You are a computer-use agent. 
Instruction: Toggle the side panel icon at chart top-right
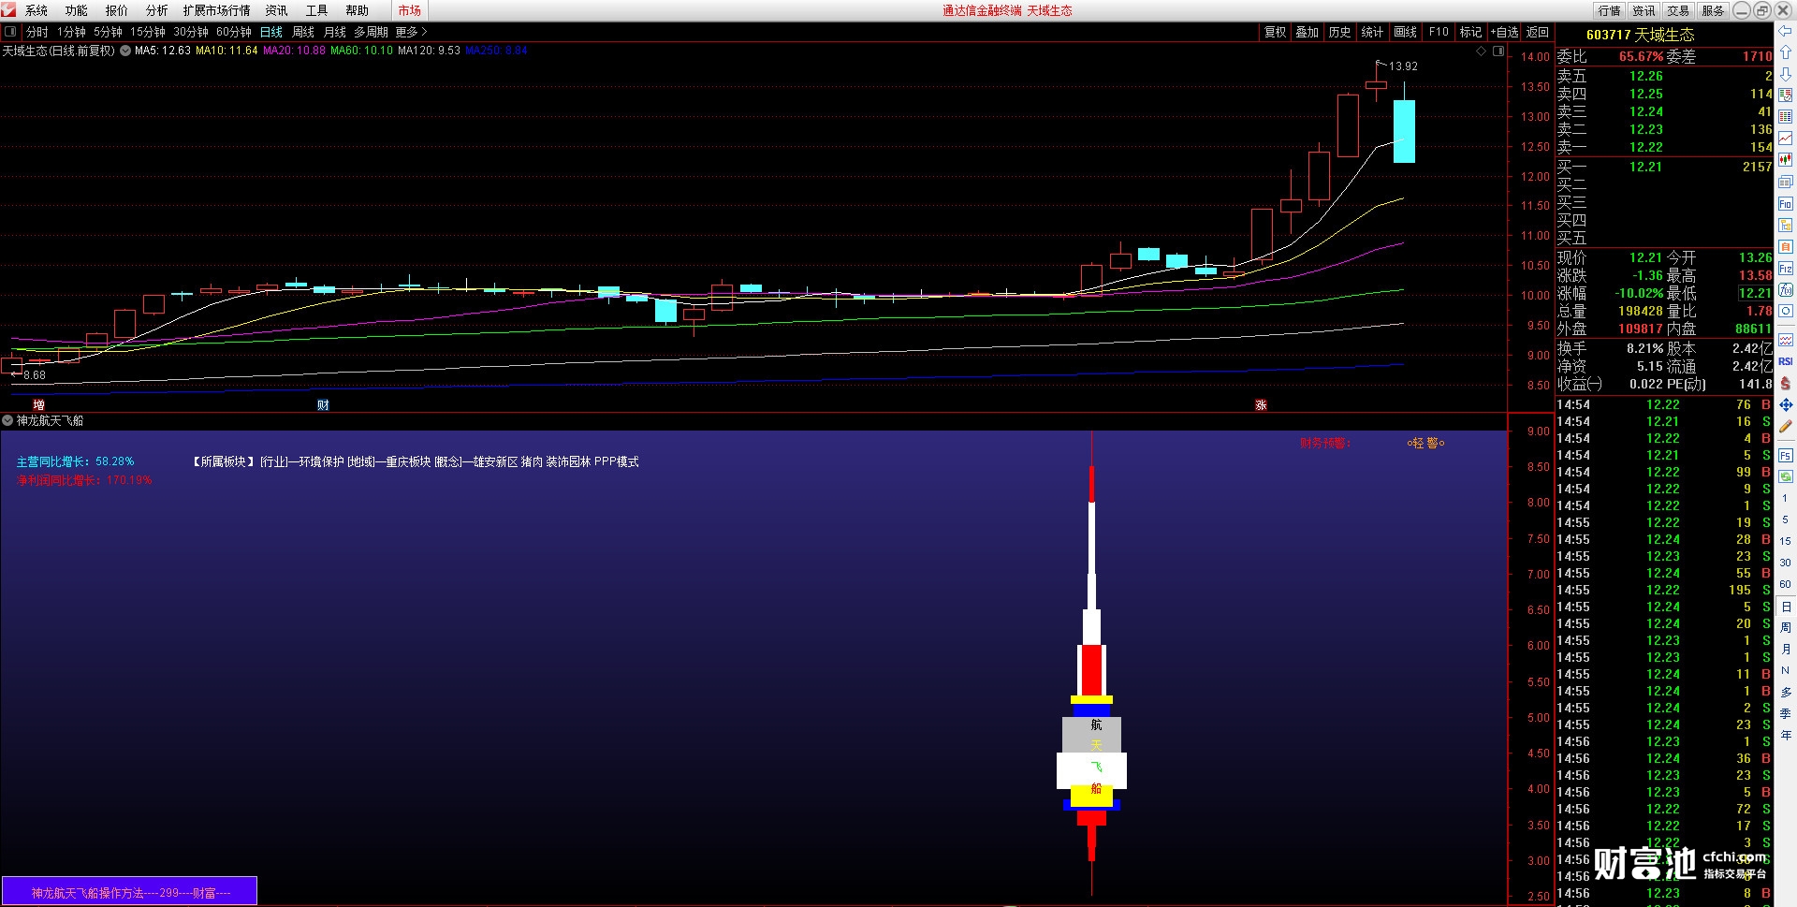1498,51
